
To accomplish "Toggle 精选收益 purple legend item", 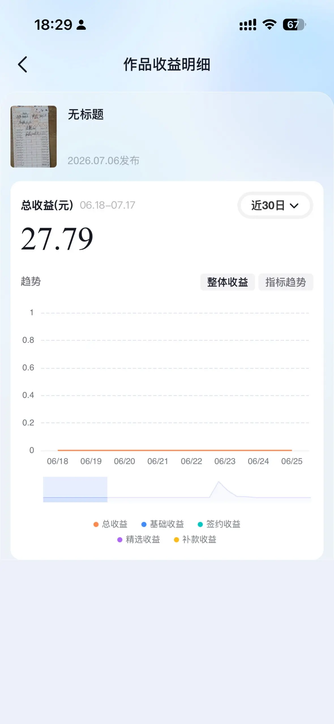I will (138, 540).
